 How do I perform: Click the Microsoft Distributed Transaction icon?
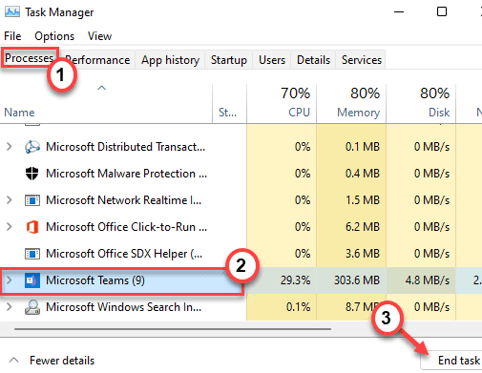pyautogui.click(x=32, y=147)
